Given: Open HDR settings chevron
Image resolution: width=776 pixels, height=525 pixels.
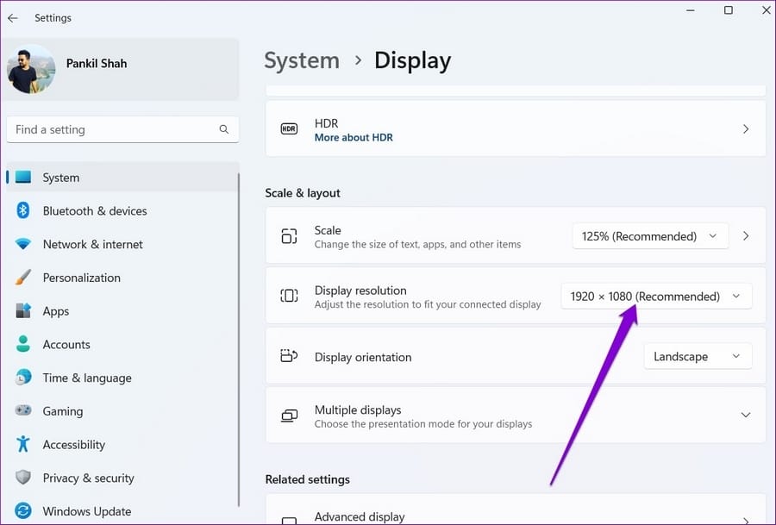Looking at the screenshot, I should coord(745,129).
